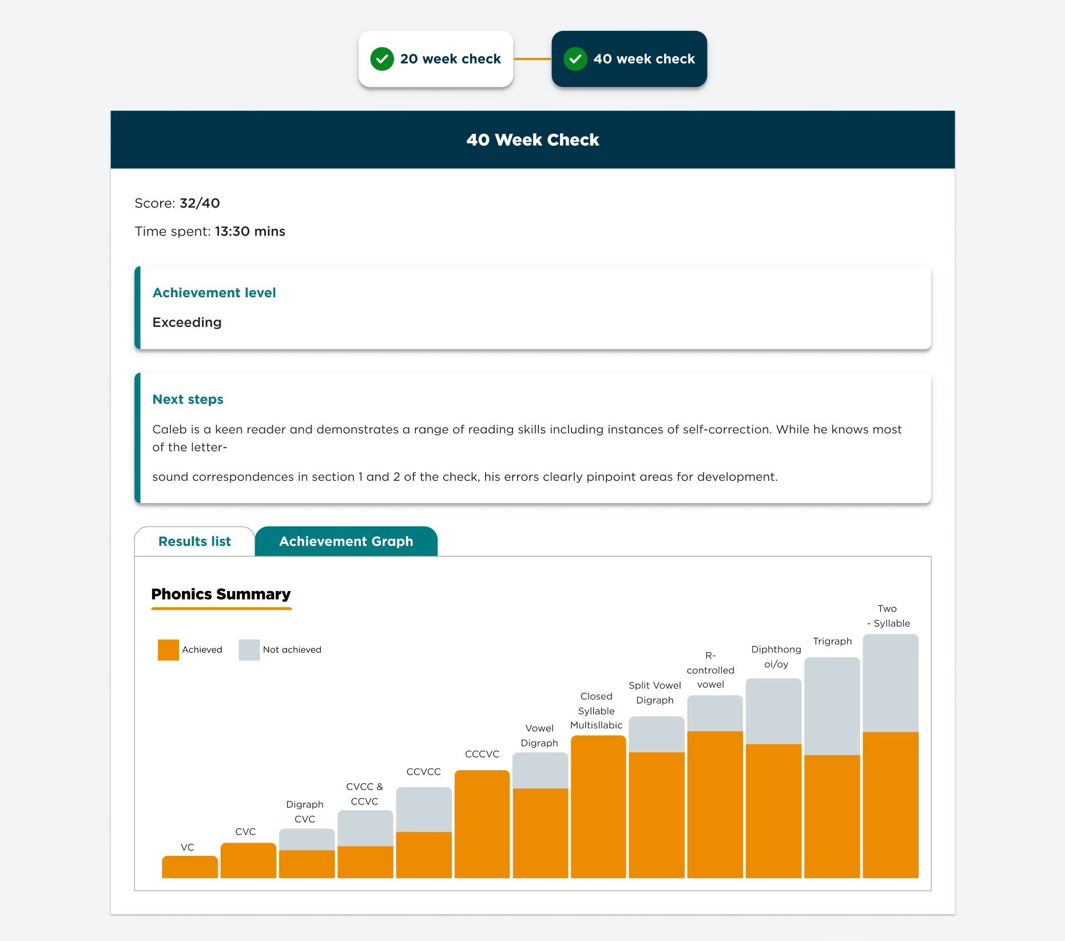Open the 20 week check step
This screenshot has width=1065, height=941.
point(436,59)
